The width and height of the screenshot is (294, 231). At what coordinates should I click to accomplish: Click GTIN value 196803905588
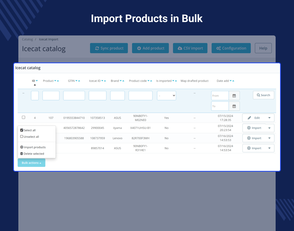(x=74, y=138)
